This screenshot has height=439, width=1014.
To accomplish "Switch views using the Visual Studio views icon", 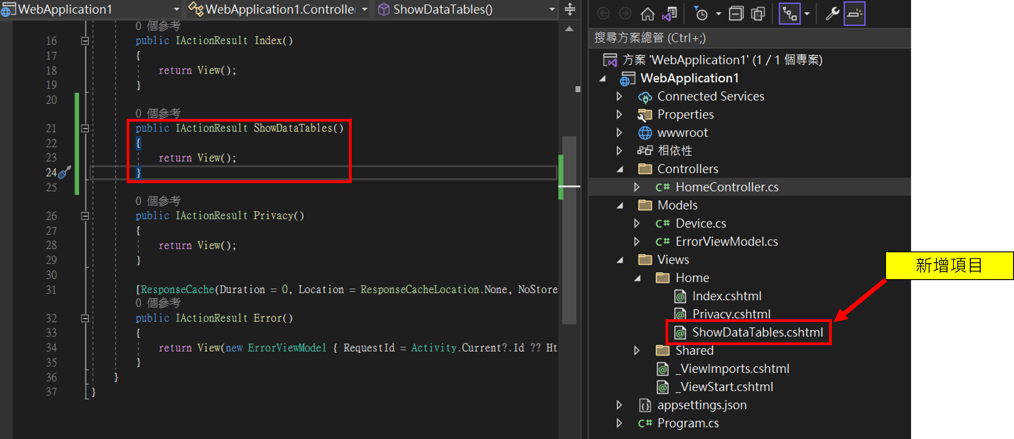I will pos(670,14).
